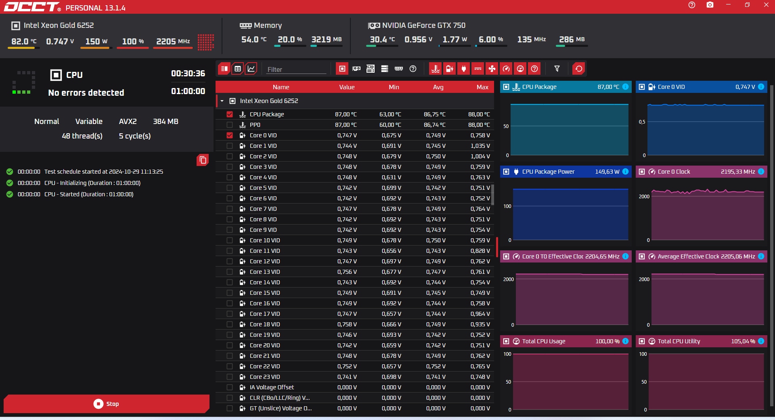Switch to the table-only view
The height and width of the screenshot is (420, 775).
[238, 69]
